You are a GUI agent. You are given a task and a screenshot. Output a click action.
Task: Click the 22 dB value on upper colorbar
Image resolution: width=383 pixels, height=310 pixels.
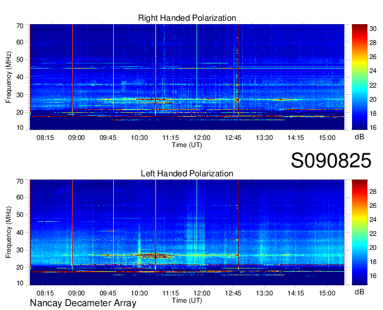pyautogui.click(x=373, y=85)
